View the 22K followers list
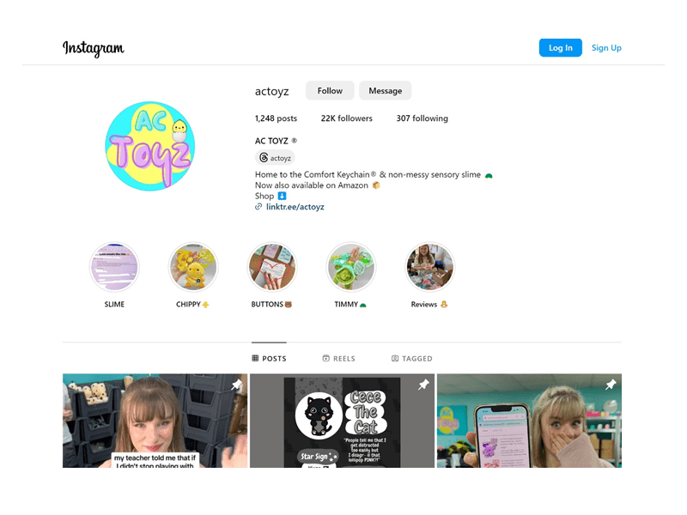The height and width of the screenshot is (515, 687). click(x=347, y=118)
